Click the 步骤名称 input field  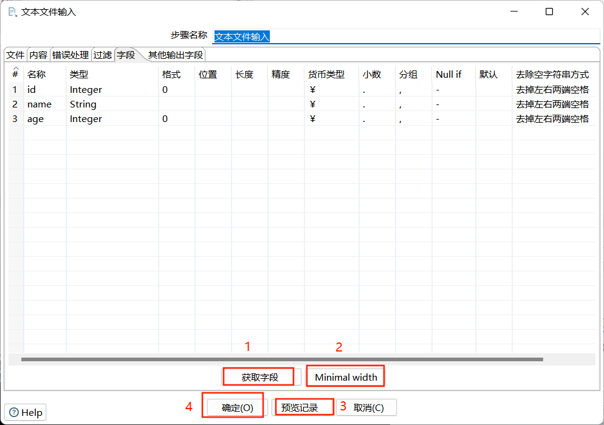point(406,36)
